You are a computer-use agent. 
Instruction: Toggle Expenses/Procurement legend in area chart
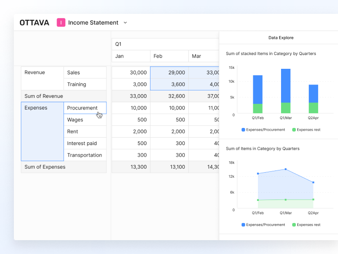(263, 225)
